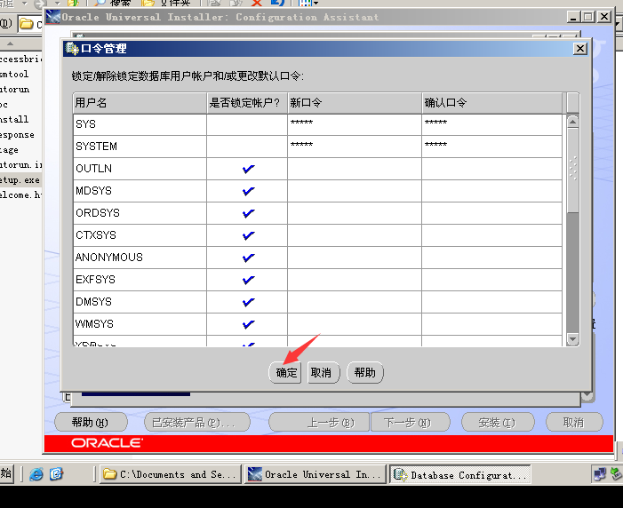Select the 是否锁定帐户 column header

[x=247, y=103]
